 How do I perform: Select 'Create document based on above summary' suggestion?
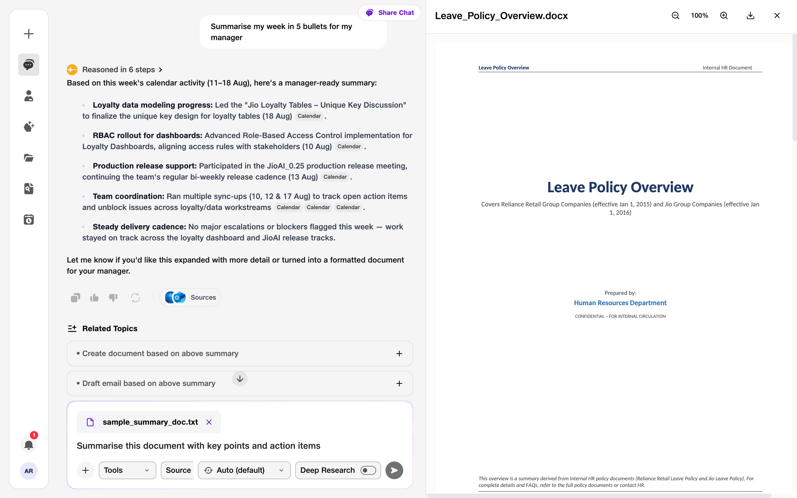pyautogui.click(x=240, y=353)
